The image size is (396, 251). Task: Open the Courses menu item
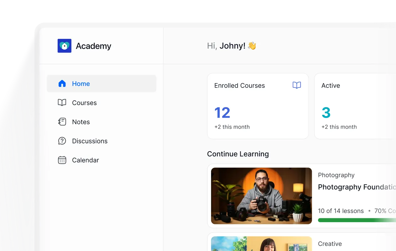point(102,103)
